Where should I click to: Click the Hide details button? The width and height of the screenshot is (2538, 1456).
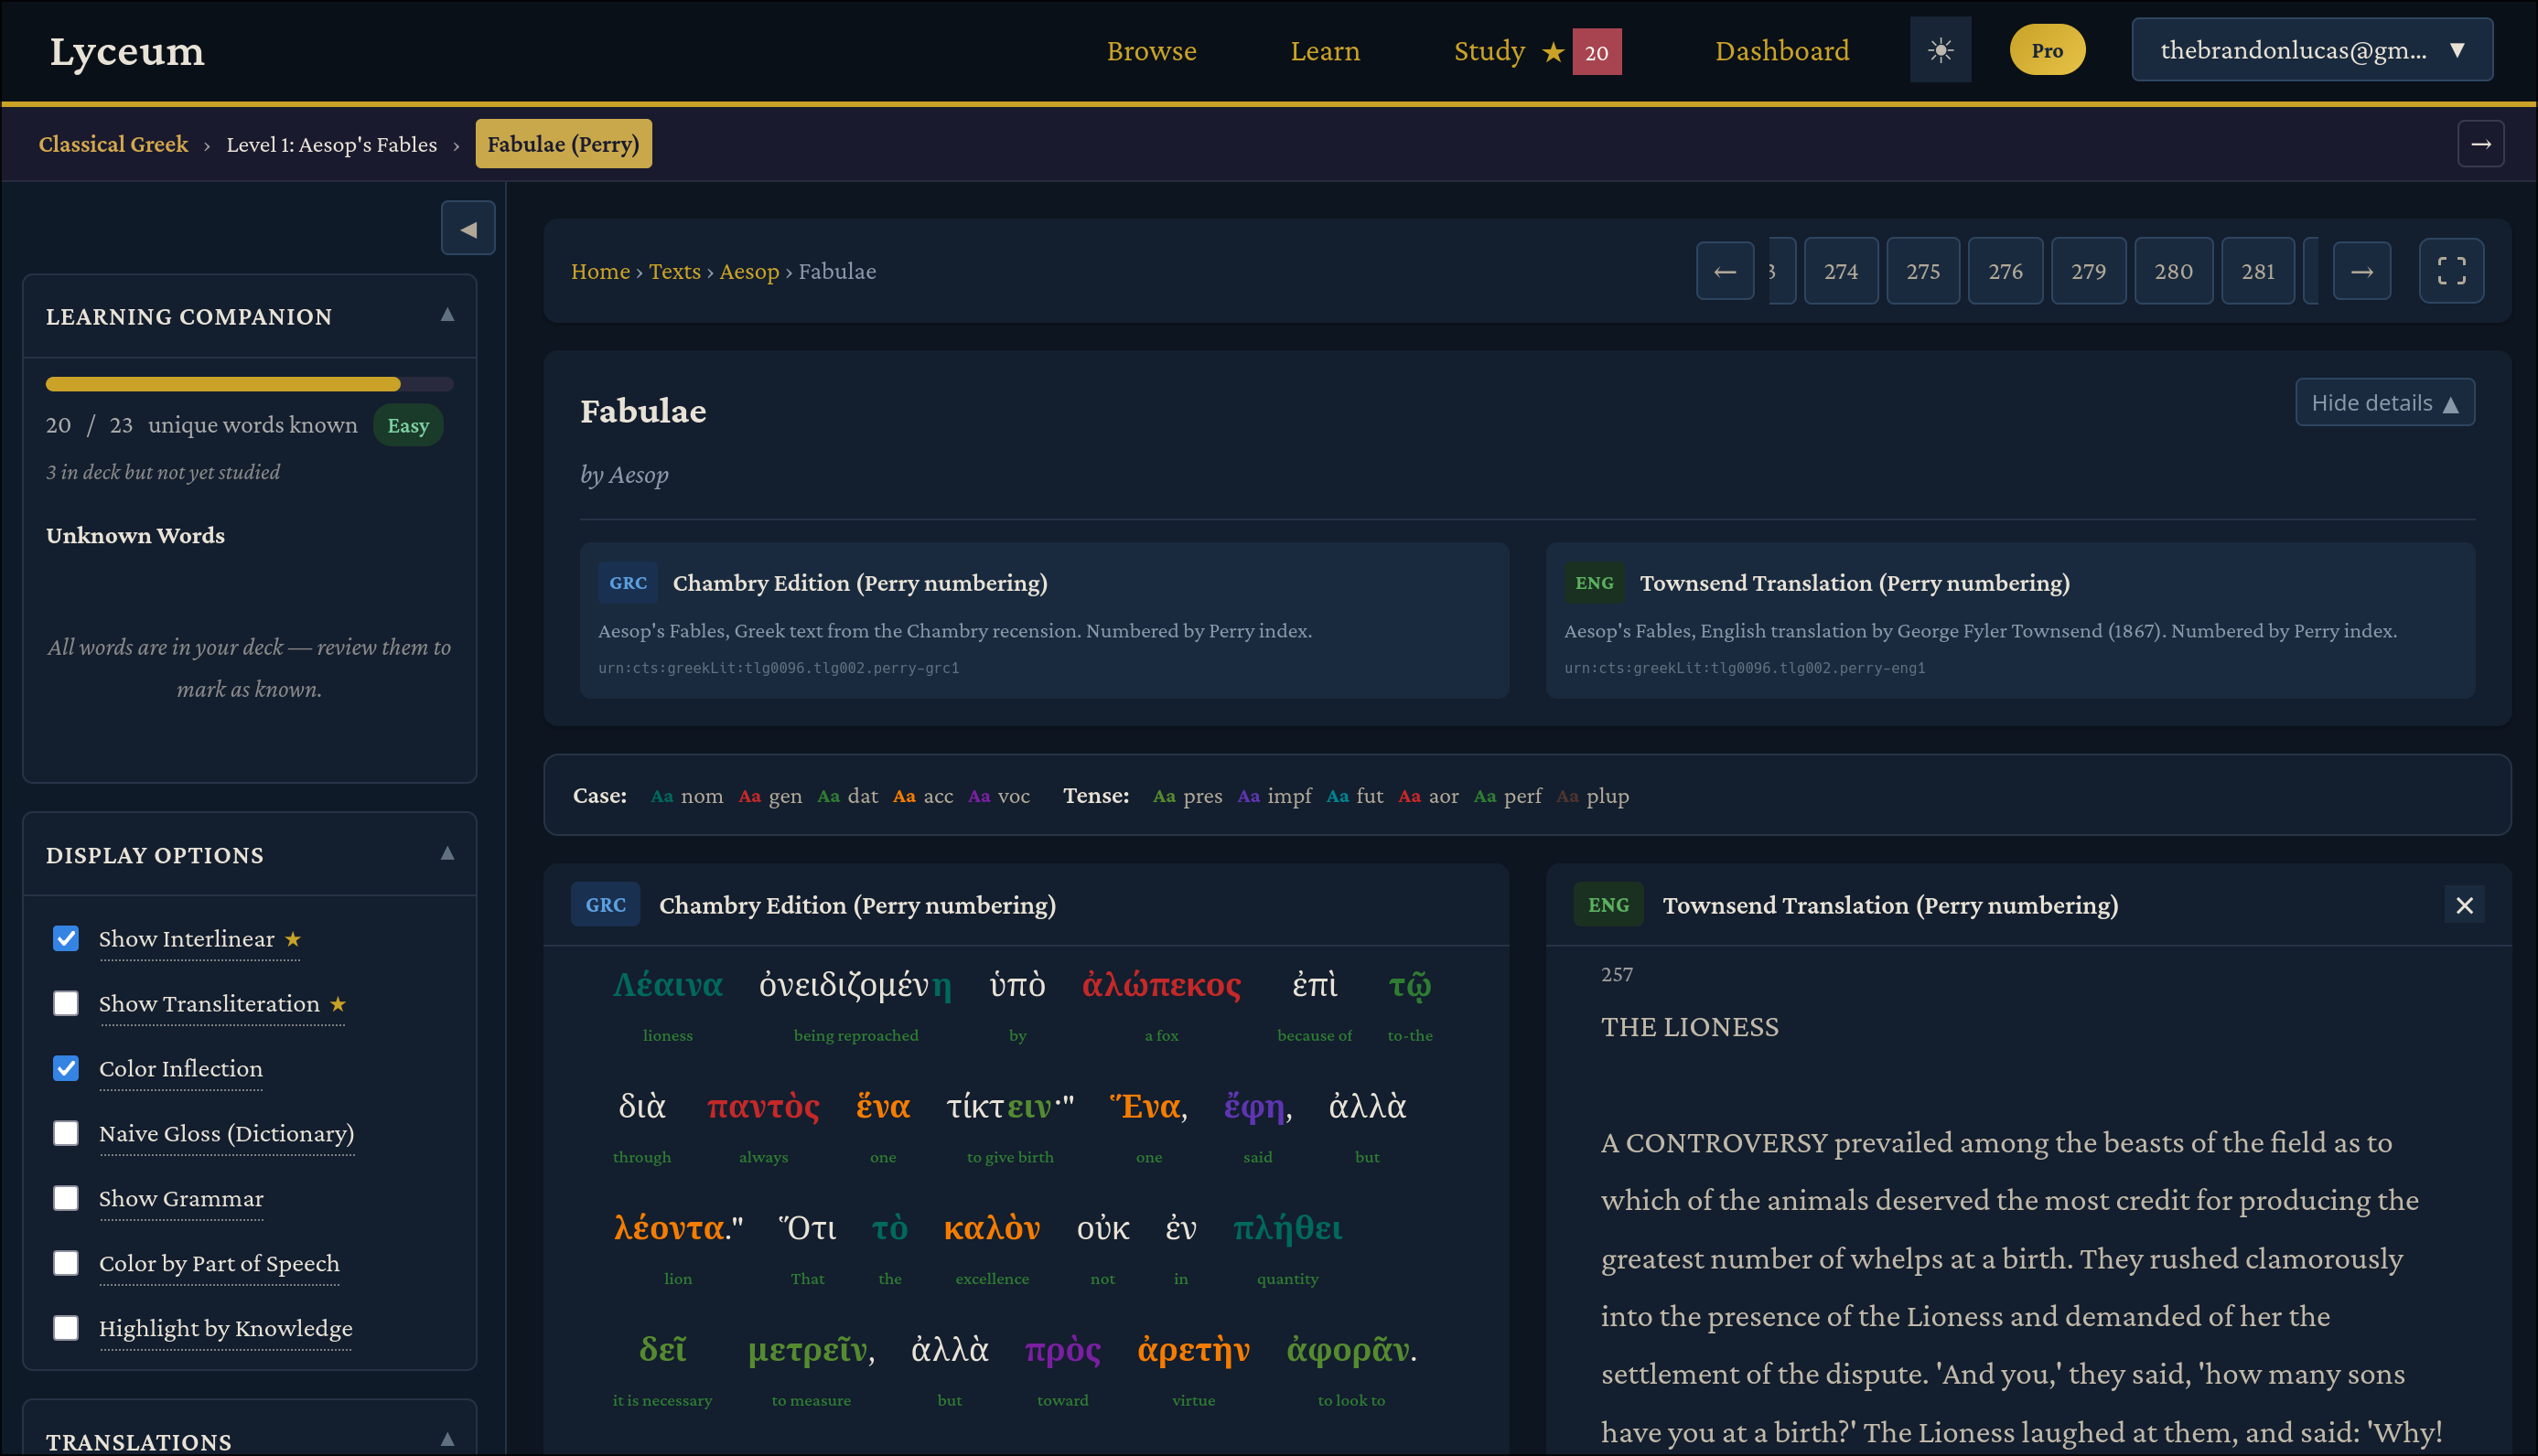click(x=2384, y=402)
